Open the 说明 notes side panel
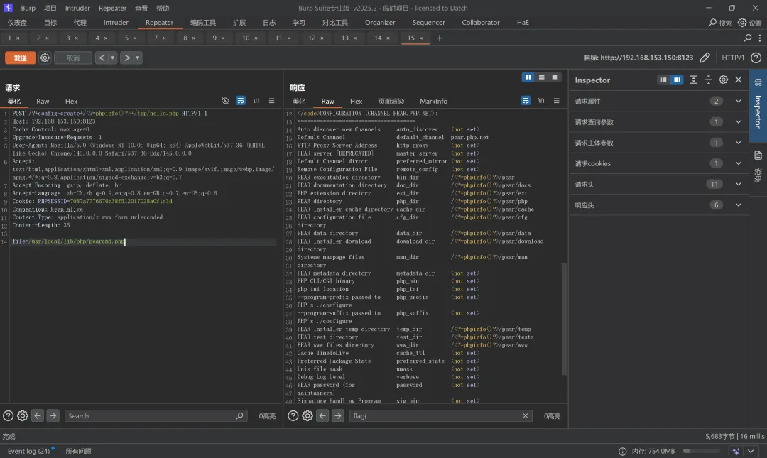The image size is (767, 458). 758,163
